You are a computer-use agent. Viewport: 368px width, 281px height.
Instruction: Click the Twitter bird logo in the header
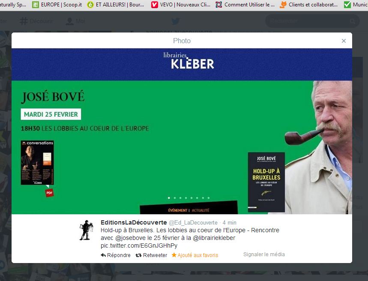click(176, 21)
